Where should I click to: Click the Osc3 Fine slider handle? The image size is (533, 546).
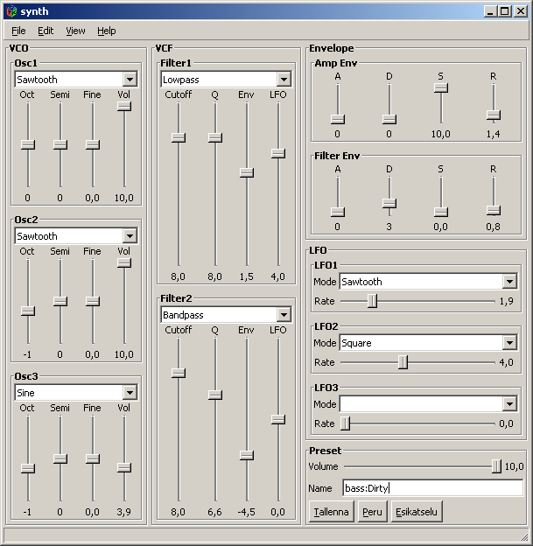point(93,458)
